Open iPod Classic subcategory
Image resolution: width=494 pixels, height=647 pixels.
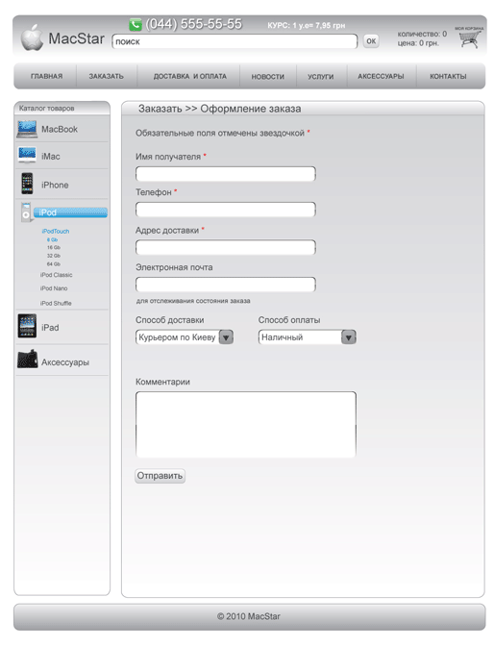pyautogui.click(x=56, y=275)
